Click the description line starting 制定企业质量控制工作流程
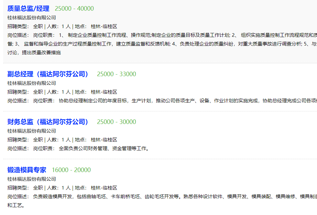The image size is (317, 215). pyautogui.click(x=162, y=35)
